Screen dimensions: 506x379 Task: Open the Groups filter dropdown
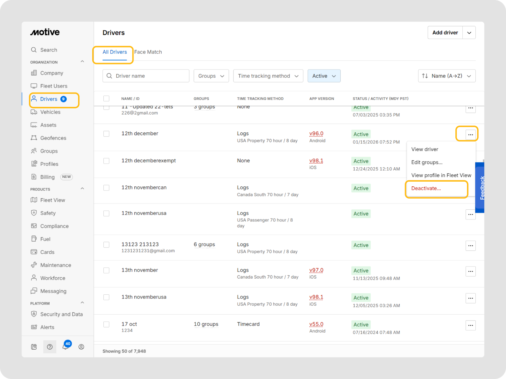211,76
